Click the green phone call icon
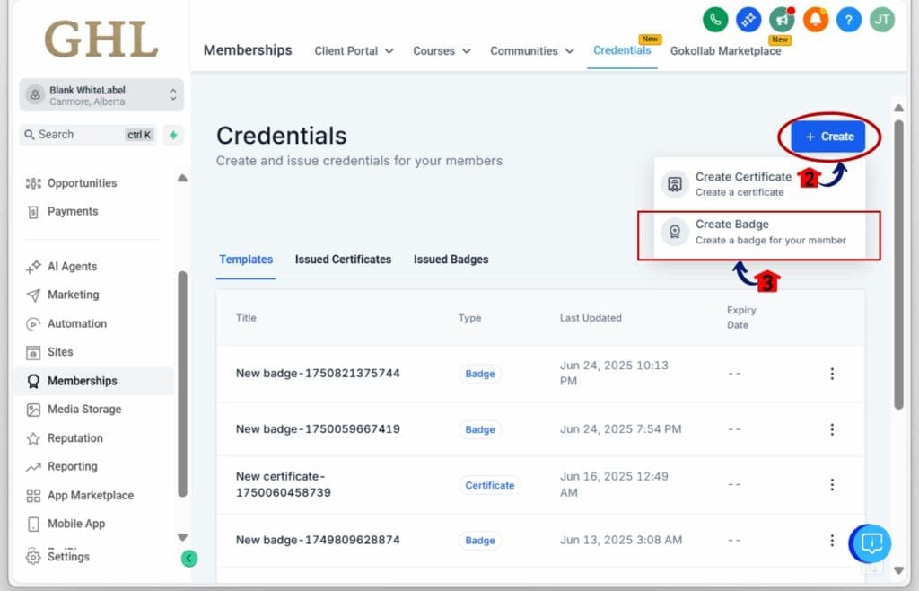 pos(715,20)
